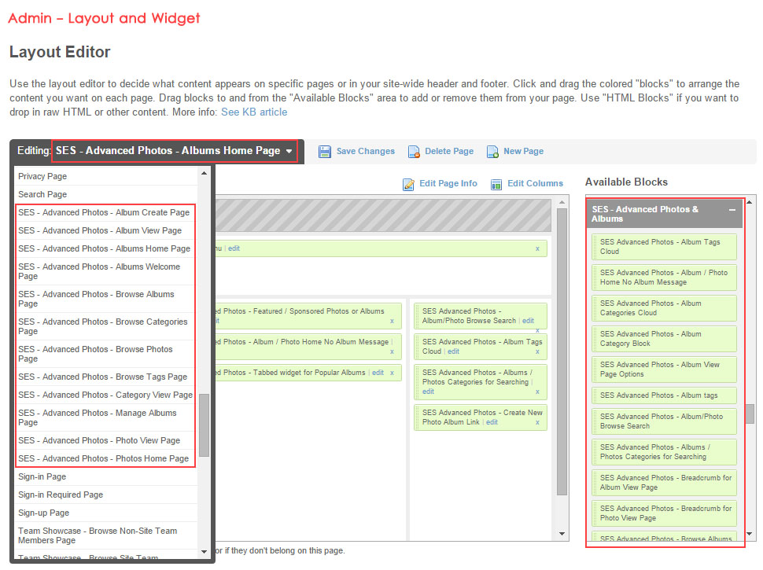Click the Edit Columns icon
This screenshot has height=570, width=763.
click(496, 184)
